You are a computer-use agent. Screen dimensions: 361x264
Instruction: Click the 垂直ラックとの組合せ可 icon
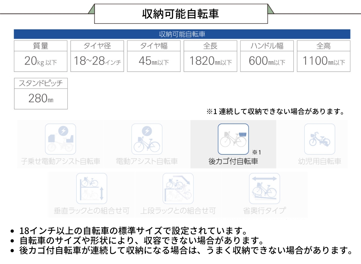pyautogui.click(x=92, y=188)
